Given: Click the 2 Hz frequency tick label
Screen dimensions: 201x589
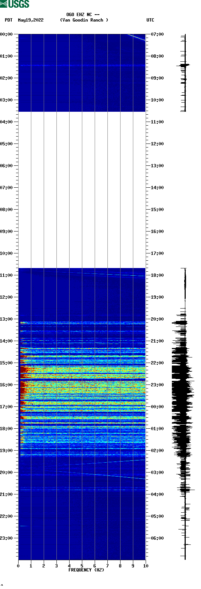Looking at the screenshot, I should [44, 566].
